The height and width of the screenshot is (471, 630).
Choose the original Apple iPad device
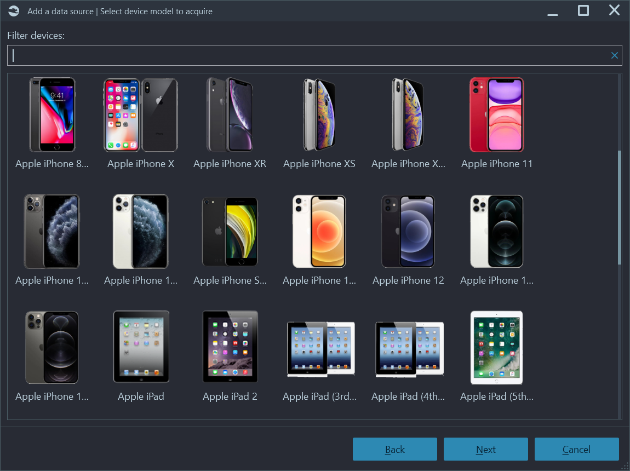click(141, 356)
